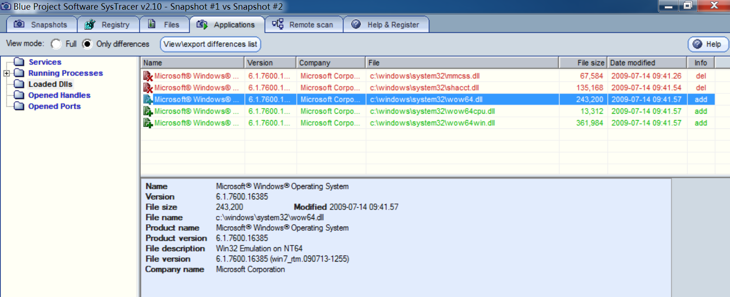
Task: Select the Full view mode radio button
Action: pyautogui.click(x=56, y=44)
